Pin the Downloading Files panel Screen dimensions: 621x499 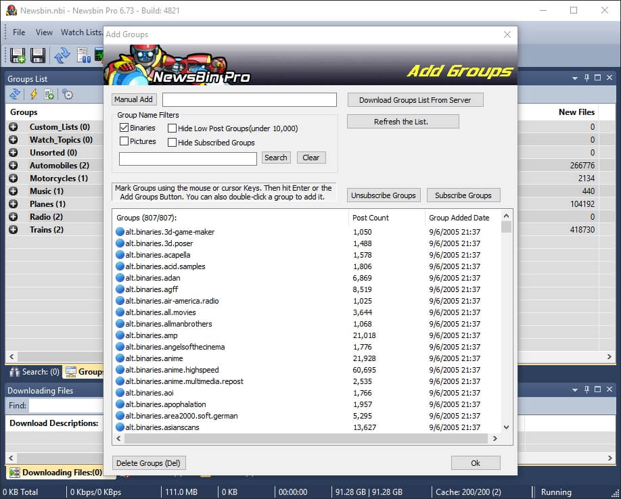click(586, 389)
